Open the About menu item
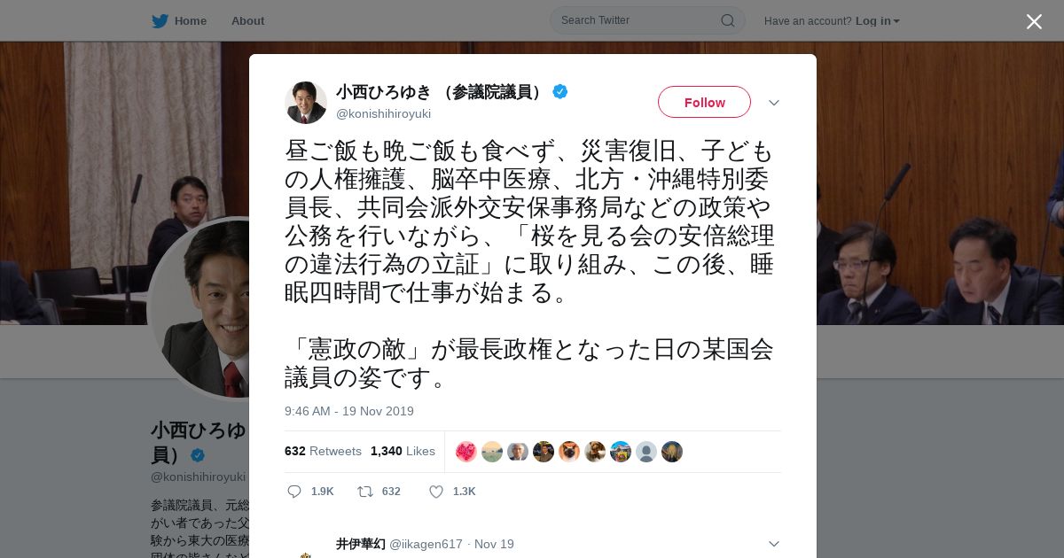The height and width of the screenshot is (558, 1064). click(247, 21)
